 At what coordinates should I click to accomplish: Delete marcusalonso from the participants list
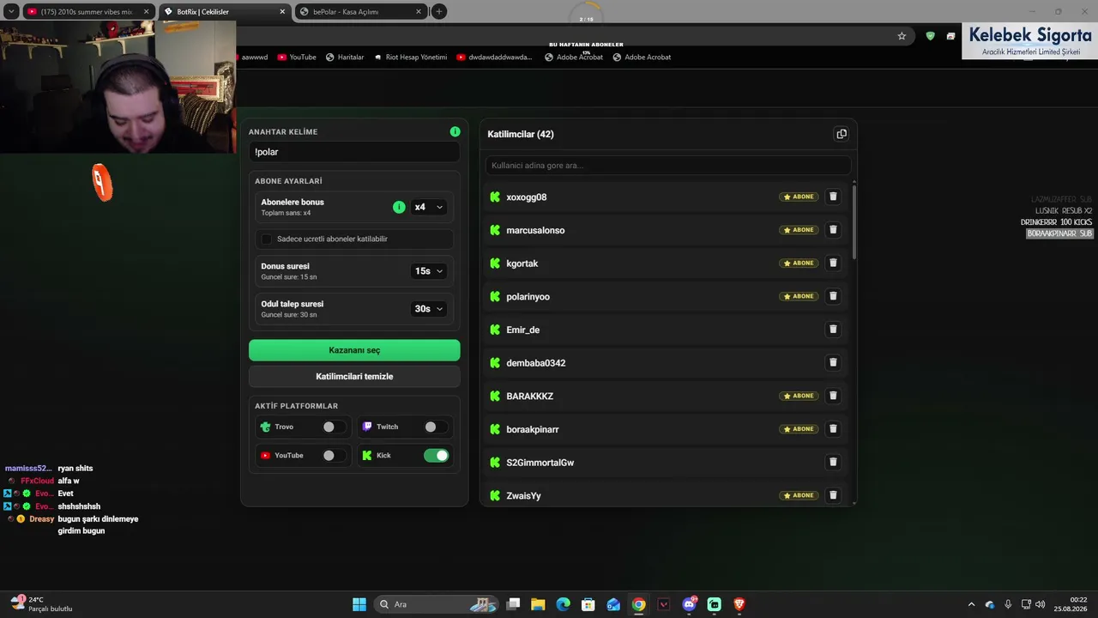pyautogui.click(x=833, y=230)
